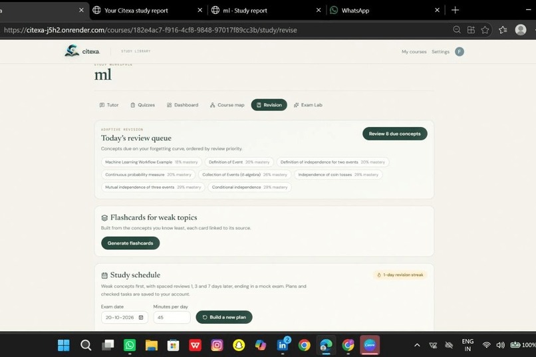The image size is (536, 357).
Task: Select the Definition of Event concept chip
Action: point(239,162)
